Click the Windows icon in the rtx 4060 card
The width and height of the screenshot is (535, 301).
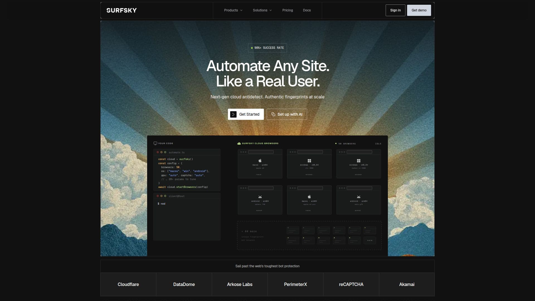point(309,161)
